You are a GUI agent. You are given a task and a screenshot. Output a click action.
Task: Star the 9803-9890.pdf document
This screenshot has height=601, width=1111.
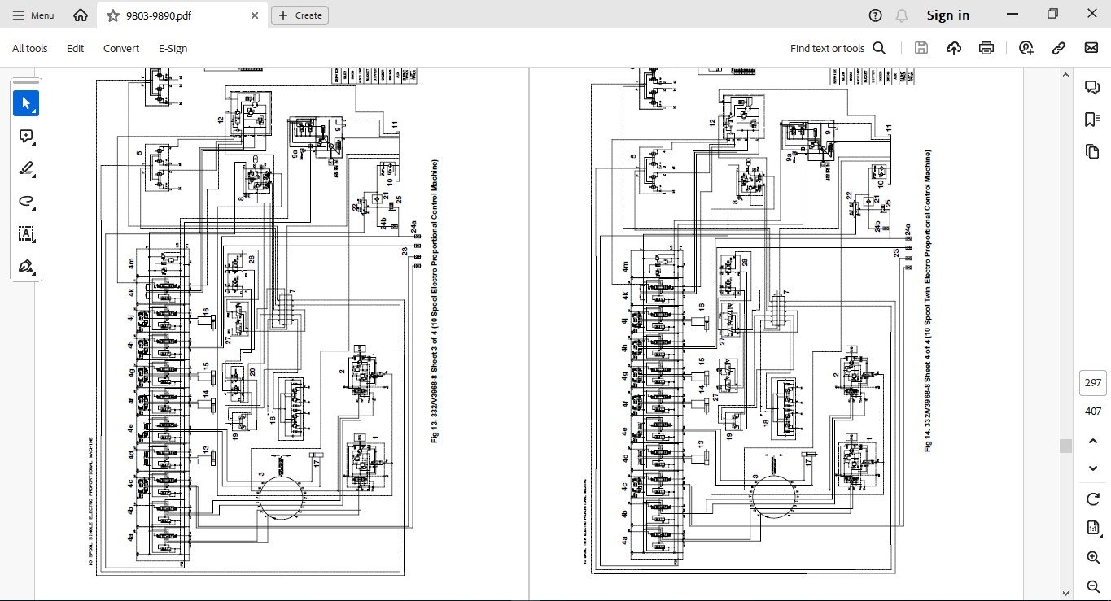coord(112,15)
